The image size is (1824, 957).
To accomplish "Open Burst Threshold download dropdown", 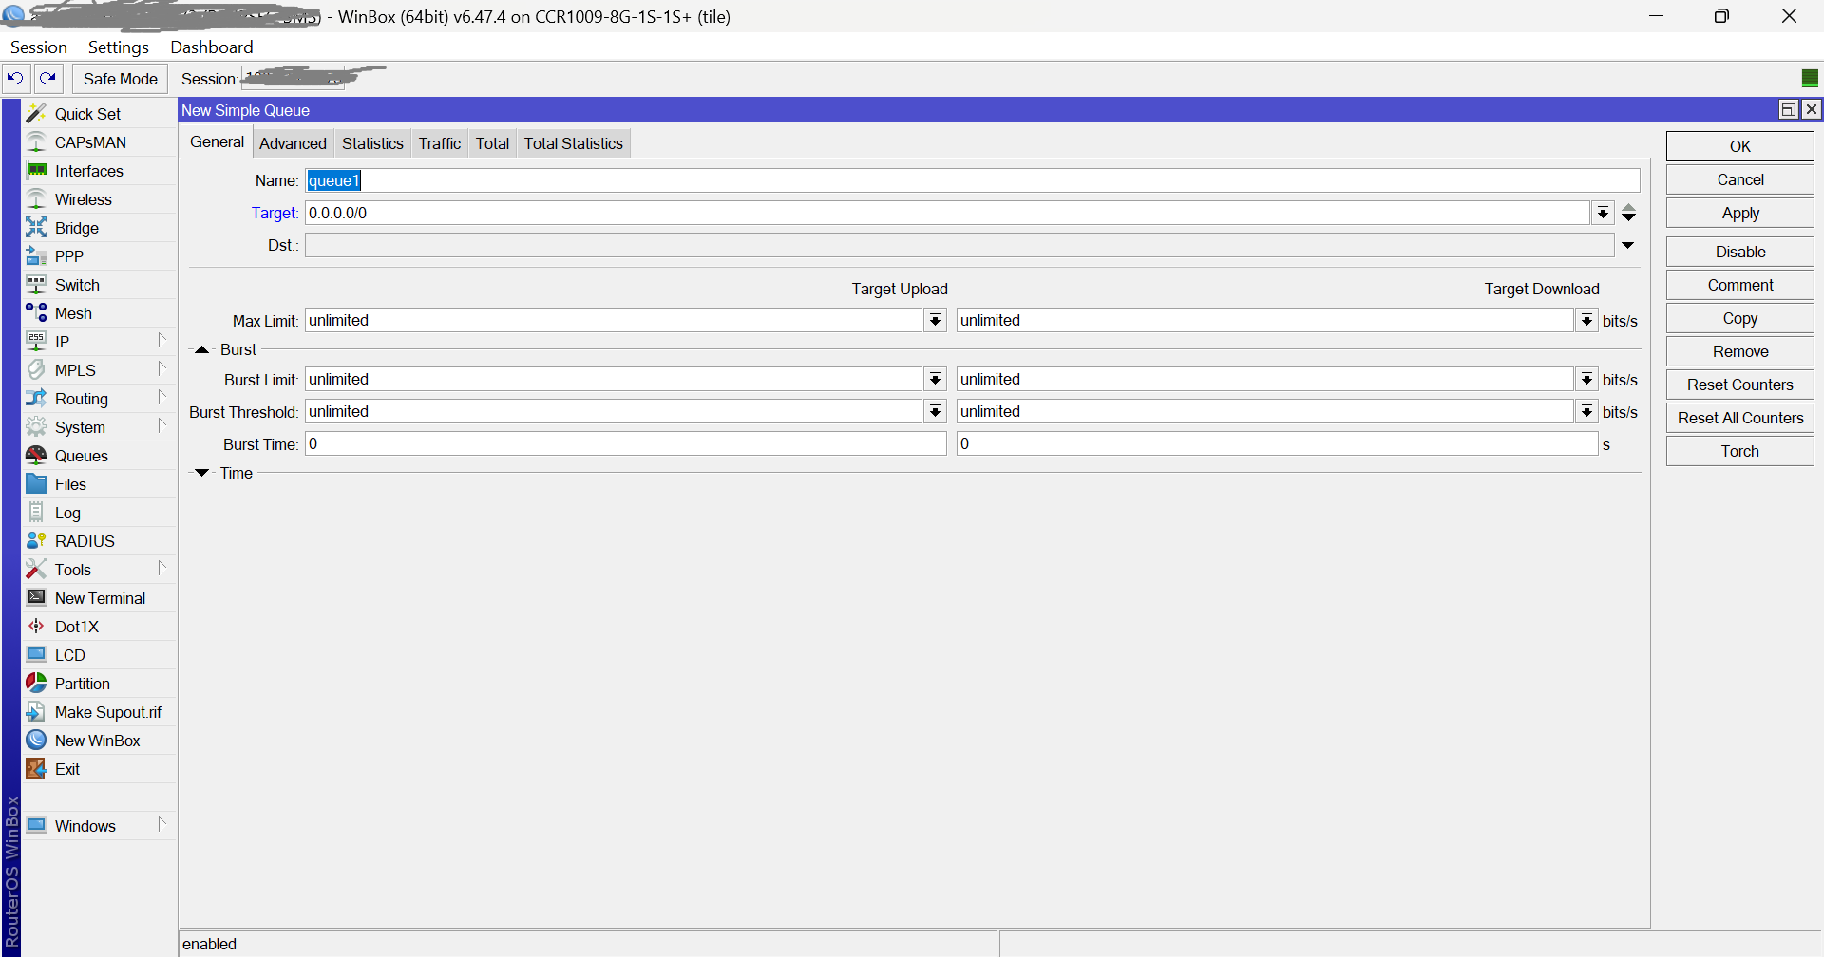I will [x=1586, y=412].
